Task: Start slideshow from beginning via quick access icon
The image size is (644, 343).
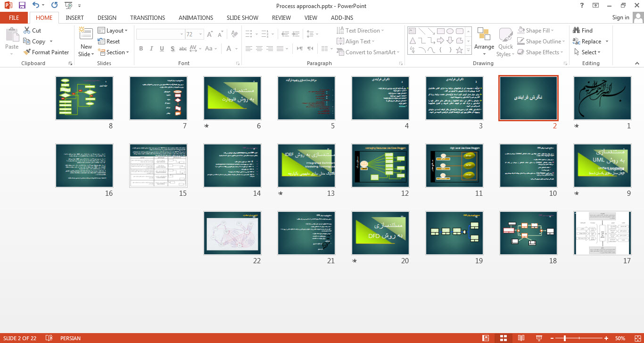Action: pyautogui.click(x=69, y=6)
